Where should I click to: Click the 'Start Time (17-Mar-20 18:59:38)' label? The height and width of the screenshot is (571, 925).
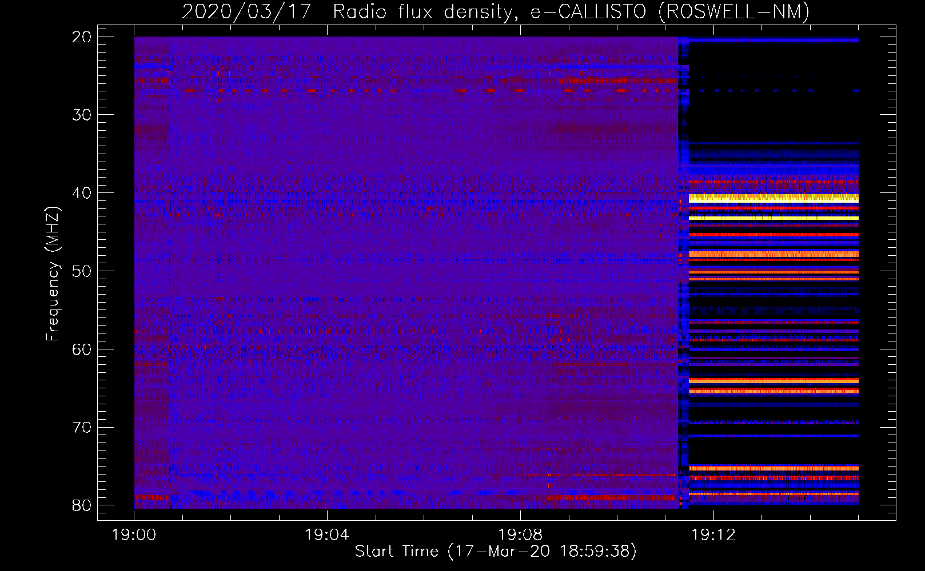coord(496,552)
